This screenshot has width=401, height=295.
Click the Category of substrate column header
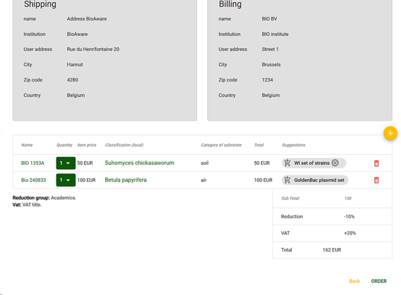coord(221,145)
